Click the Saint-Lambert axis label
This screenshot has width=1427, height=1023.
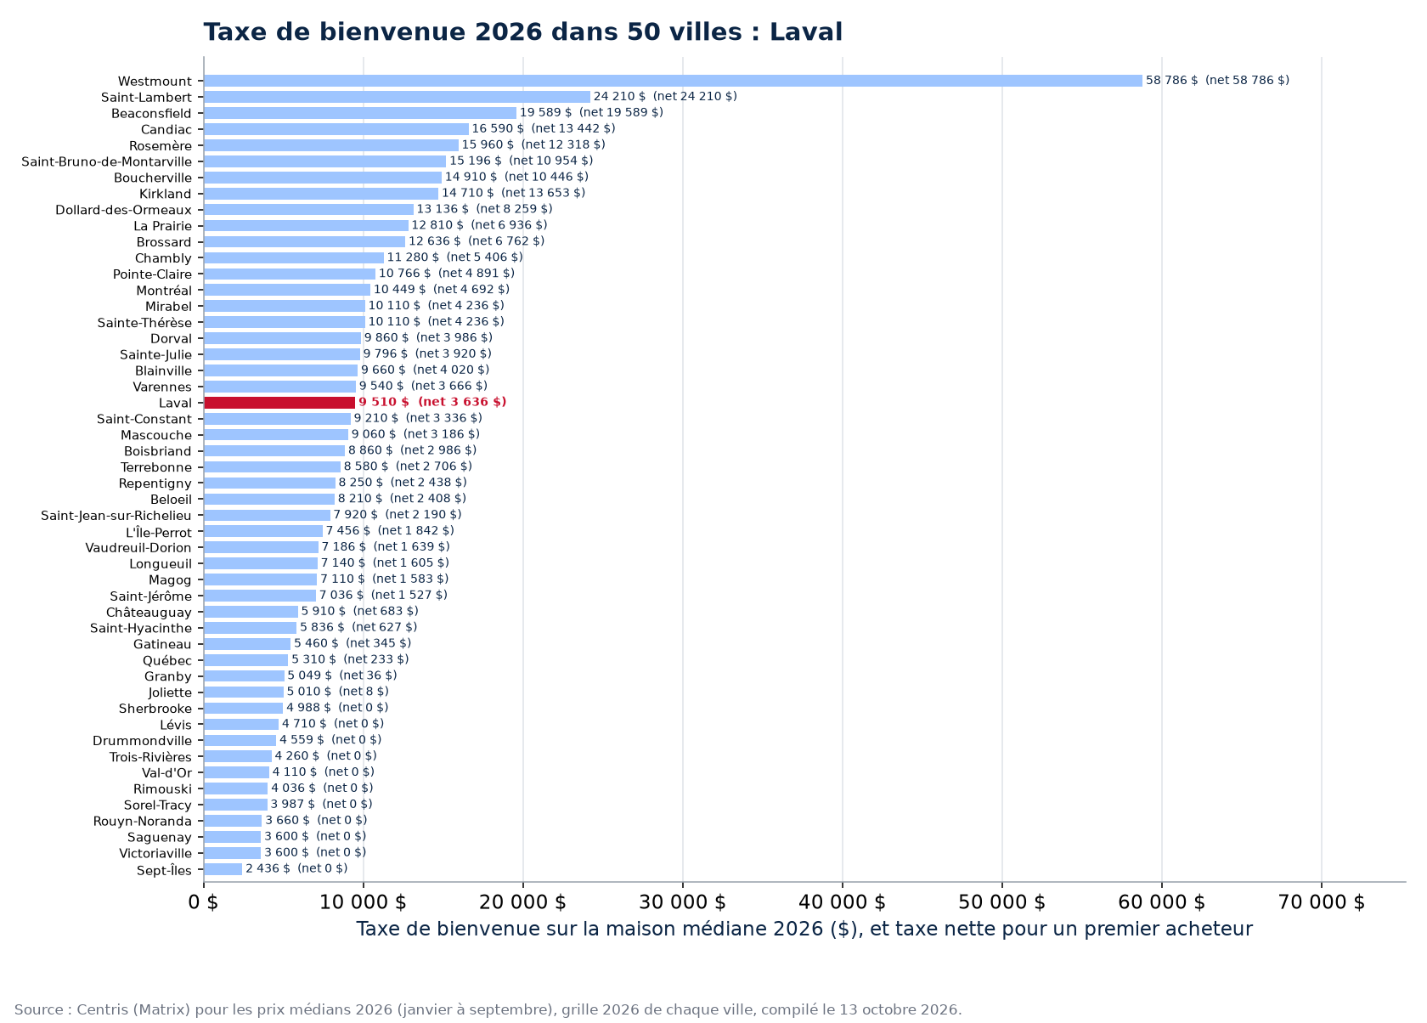(x=147, y=98)
